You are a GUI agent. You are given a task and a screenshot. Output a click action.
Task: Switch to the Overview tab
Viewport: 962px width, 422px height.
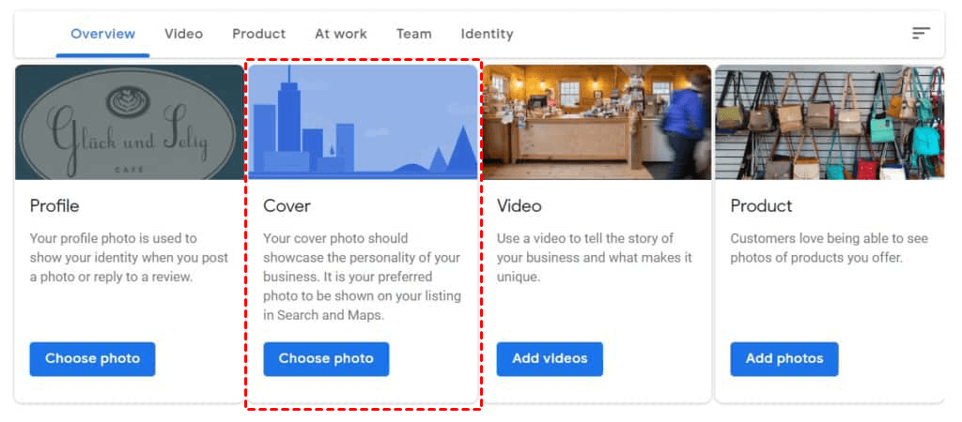click(102, 34)
